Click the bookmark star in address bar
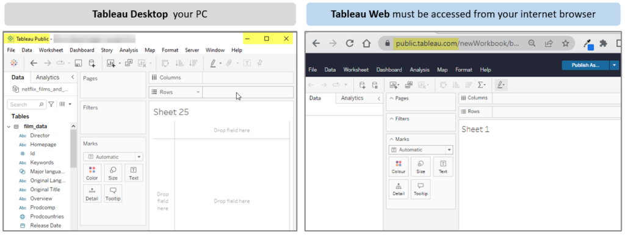Image resolution: width=625 pixels, height=235 pixels. coord(565,43)
